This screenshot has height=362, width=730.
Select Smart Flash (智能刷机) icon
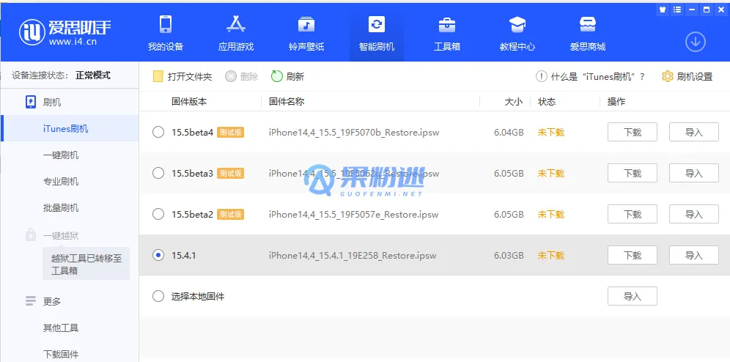coord(376,24)
